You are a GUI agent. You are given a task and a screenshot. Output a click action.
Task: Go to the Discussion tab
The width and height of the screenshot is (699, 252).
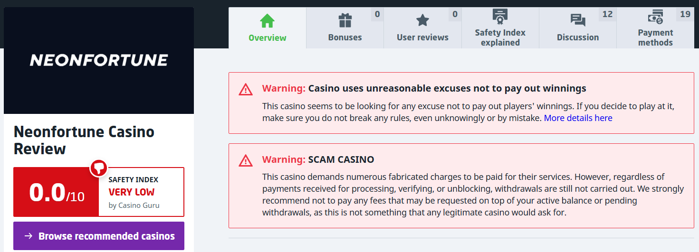pos(578,37)
